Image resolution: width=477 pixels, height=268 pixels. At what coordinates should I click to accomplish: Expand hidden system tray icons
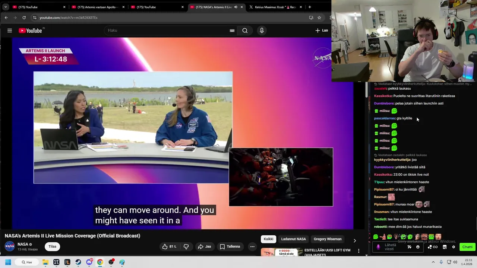pyautogui.click(x=433, y=262)
